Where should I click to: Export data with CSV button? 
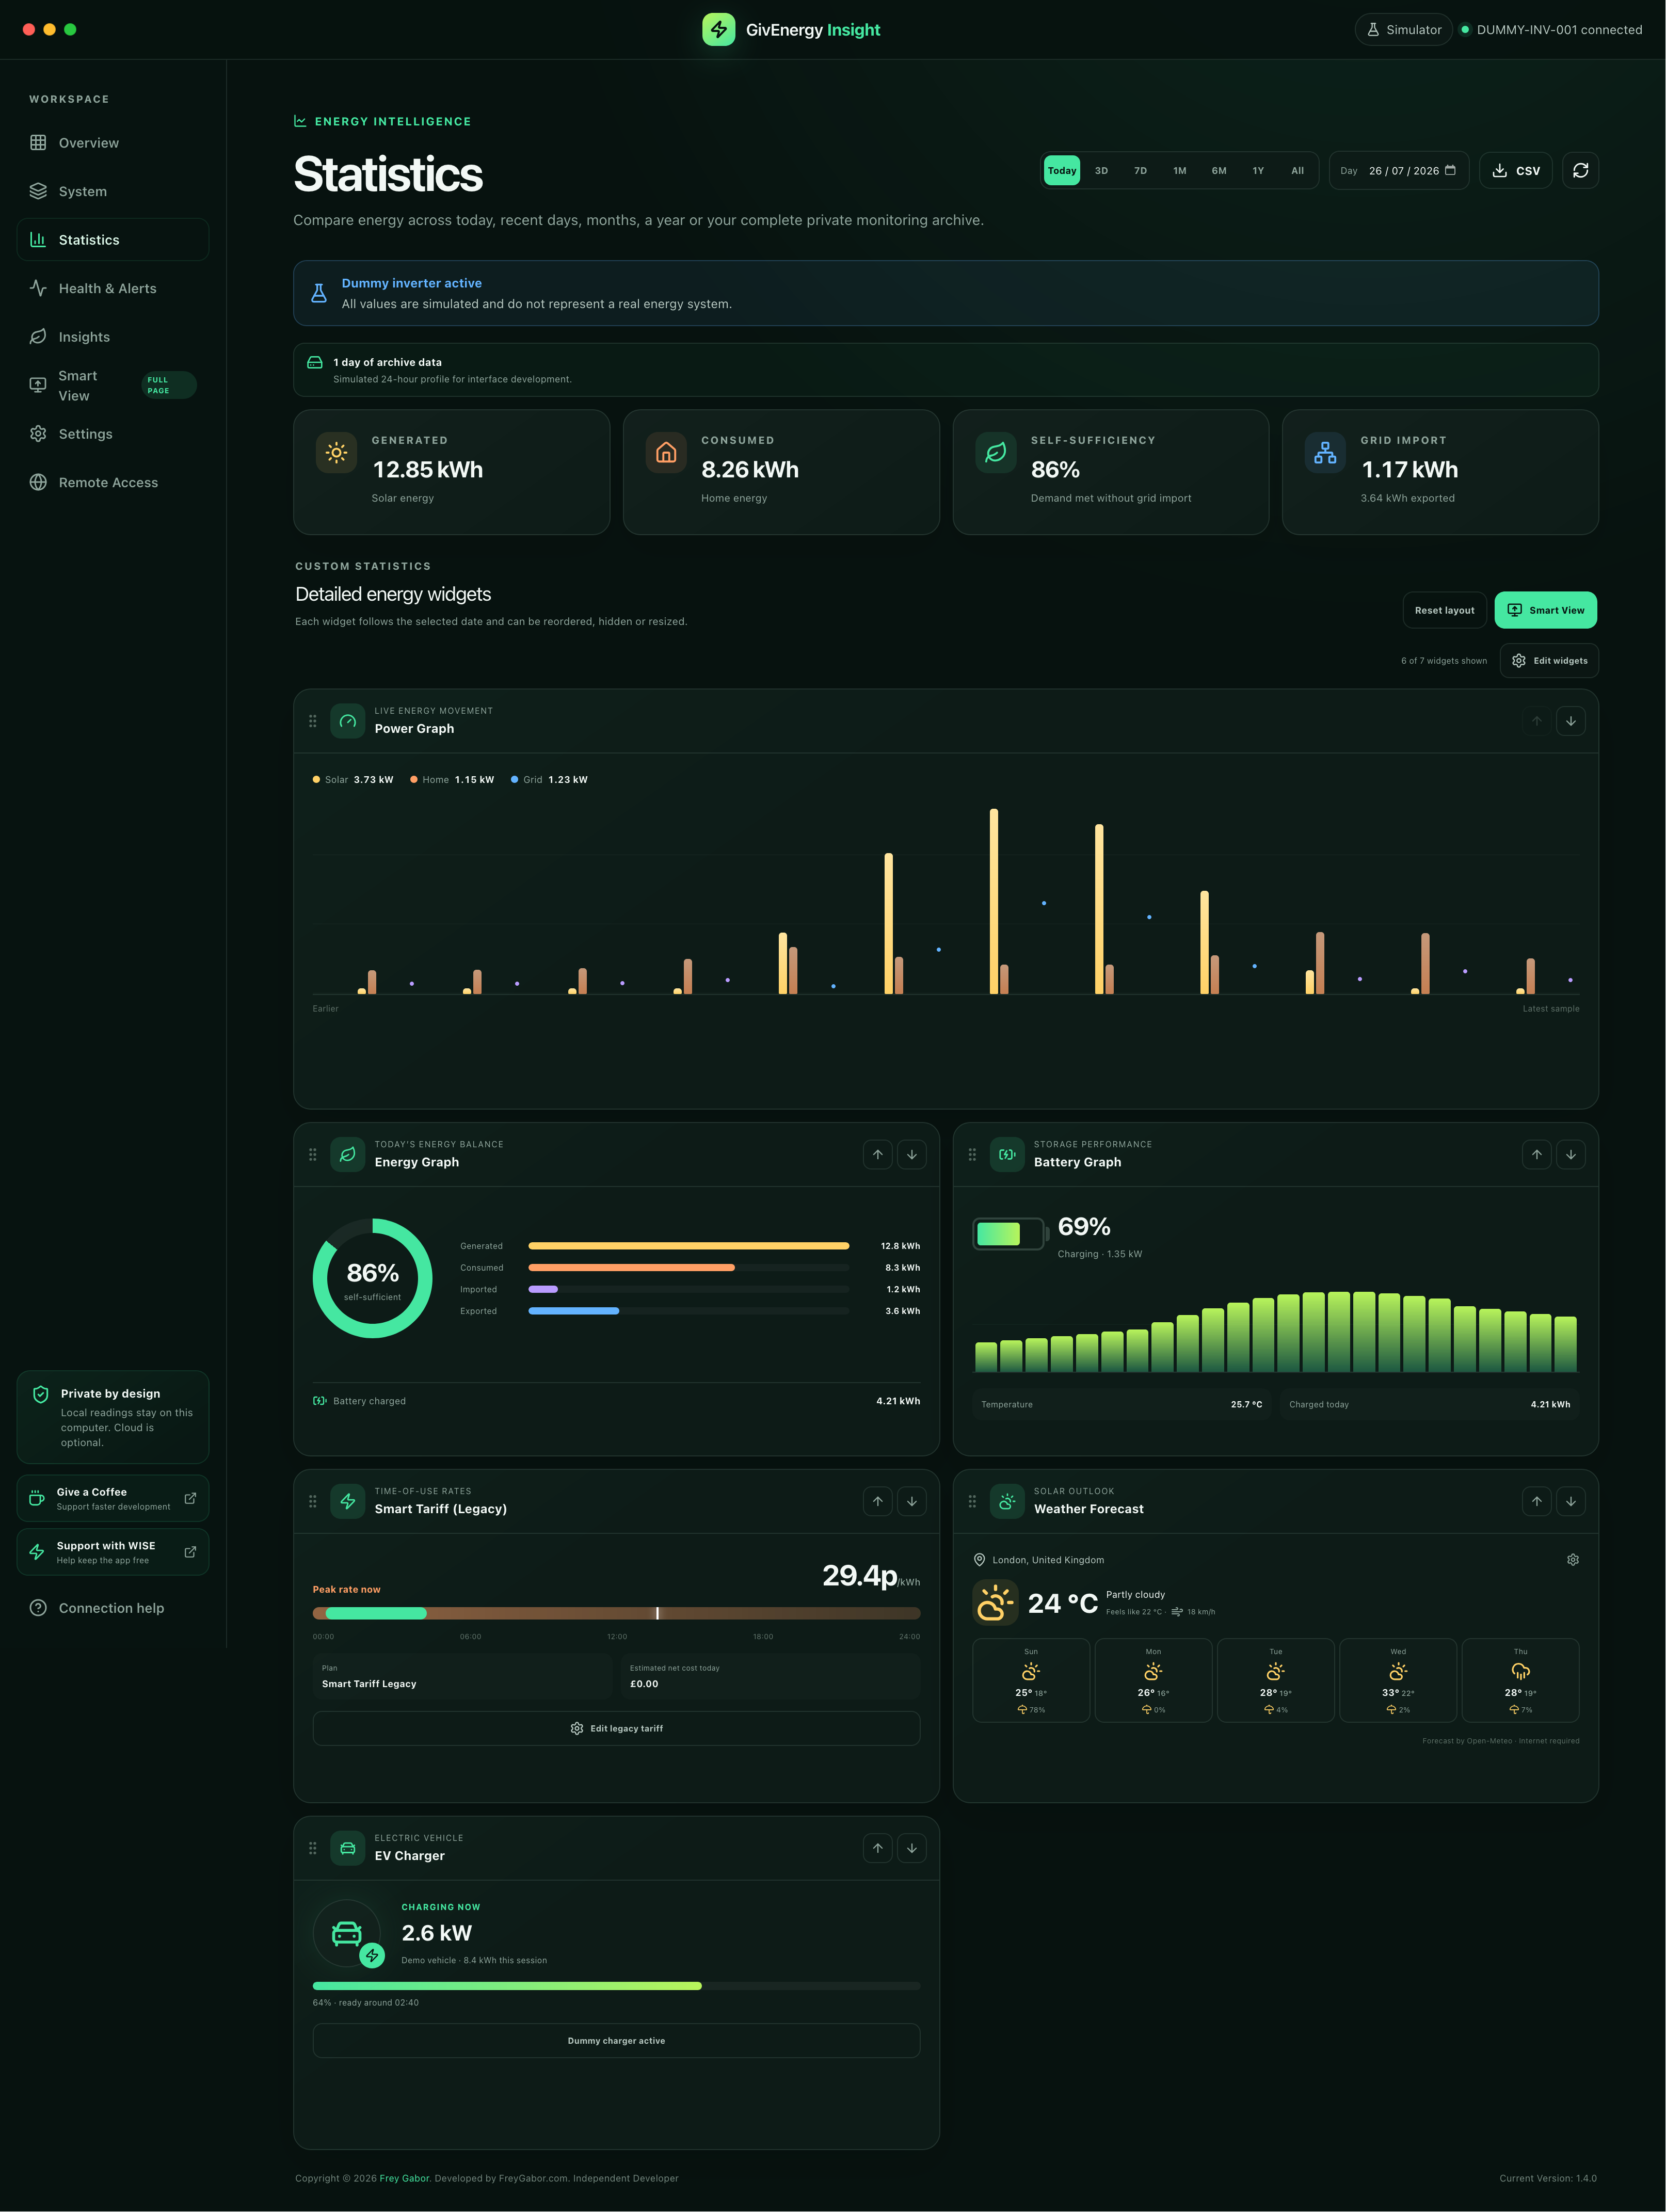click(x=1516, y=171)
